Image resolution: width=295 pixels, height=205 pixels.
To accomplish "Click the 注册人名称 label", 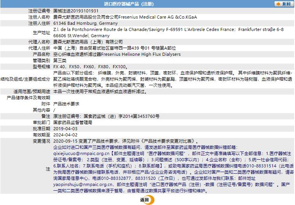I will (x=39, y=17).
